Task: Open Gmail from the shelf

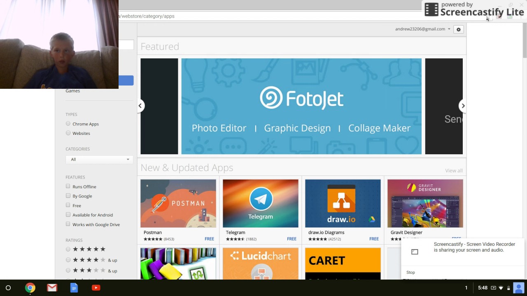Action: (52, 288)
